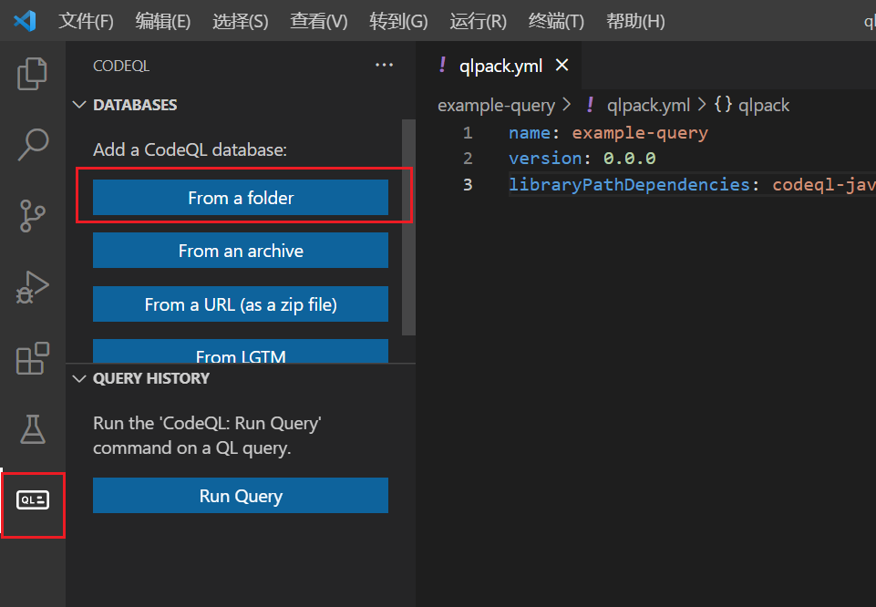
Task: Open the Explorer view in activity bar
Action: coord(33,74)
